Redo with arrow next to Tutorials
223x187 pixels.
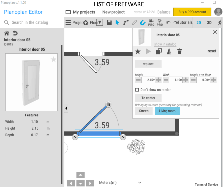(x=176, y=22)
